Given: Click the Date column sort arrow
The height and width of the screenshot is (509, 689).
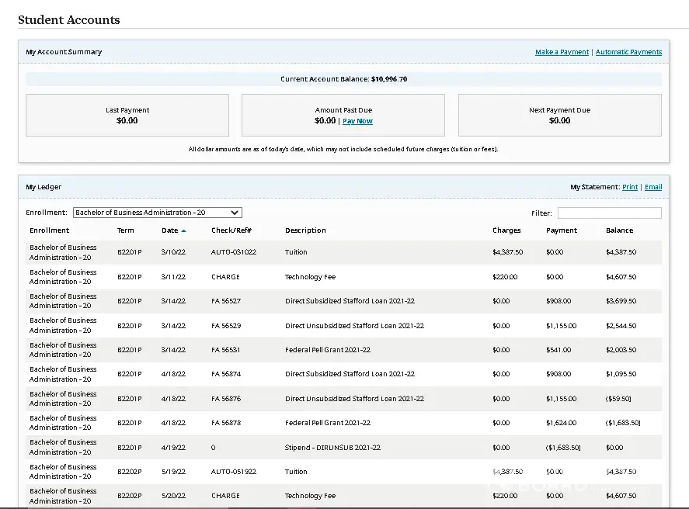Looking at the screenshot, I should click(184, 230).
